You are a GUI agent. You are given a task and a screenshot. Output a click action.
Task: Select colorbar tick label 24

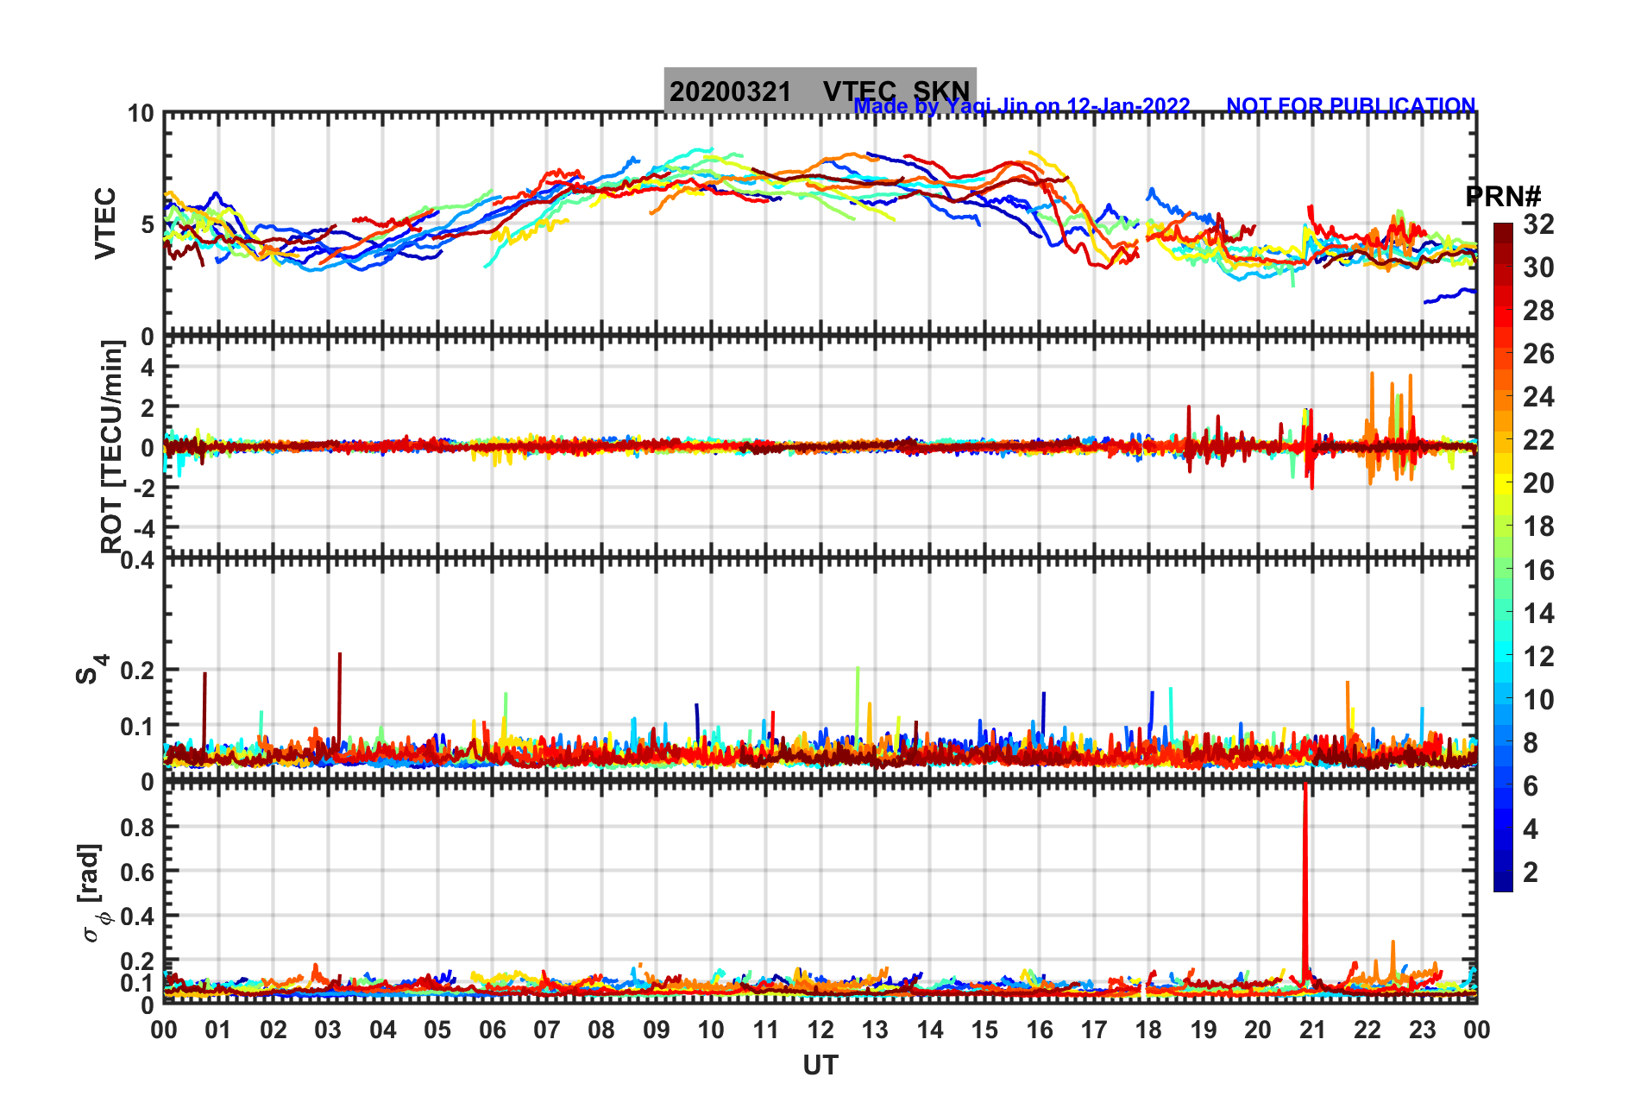1538,397
